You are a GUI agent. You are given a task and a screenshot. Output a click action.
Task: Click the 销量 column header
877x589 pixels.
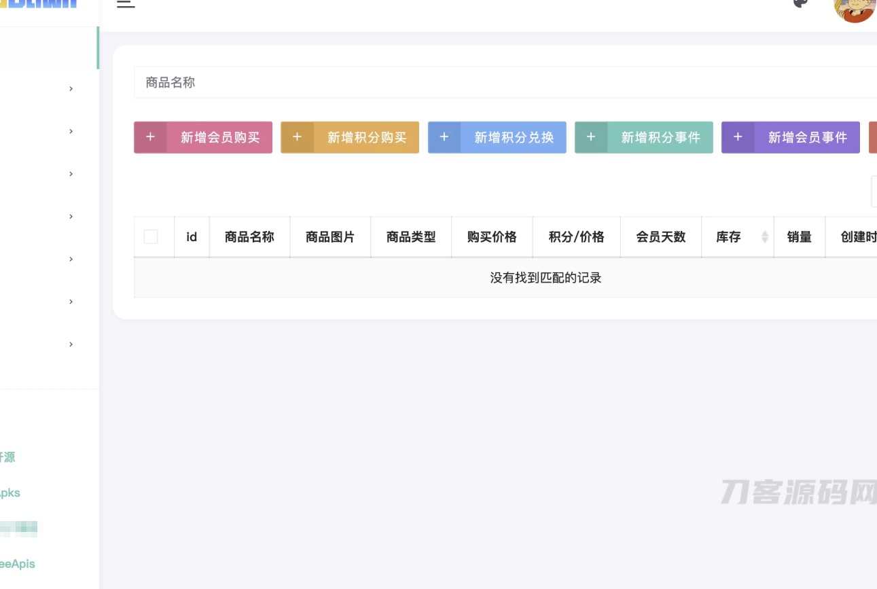pos(800,237)
